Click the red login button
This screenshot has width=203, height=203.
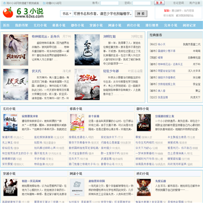(x=159, y=3)
